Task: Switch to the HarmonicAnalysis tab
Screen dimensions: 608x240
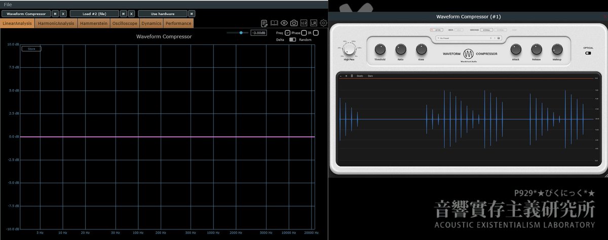Action: [x=56, y=23]
